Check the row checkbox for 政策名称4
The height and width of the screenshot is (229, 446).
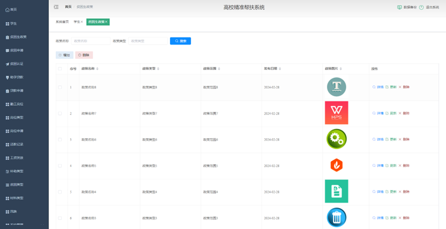60,192
